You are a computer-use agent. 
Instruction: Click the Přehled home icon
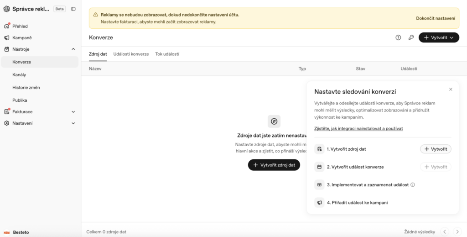pos(6,26)
